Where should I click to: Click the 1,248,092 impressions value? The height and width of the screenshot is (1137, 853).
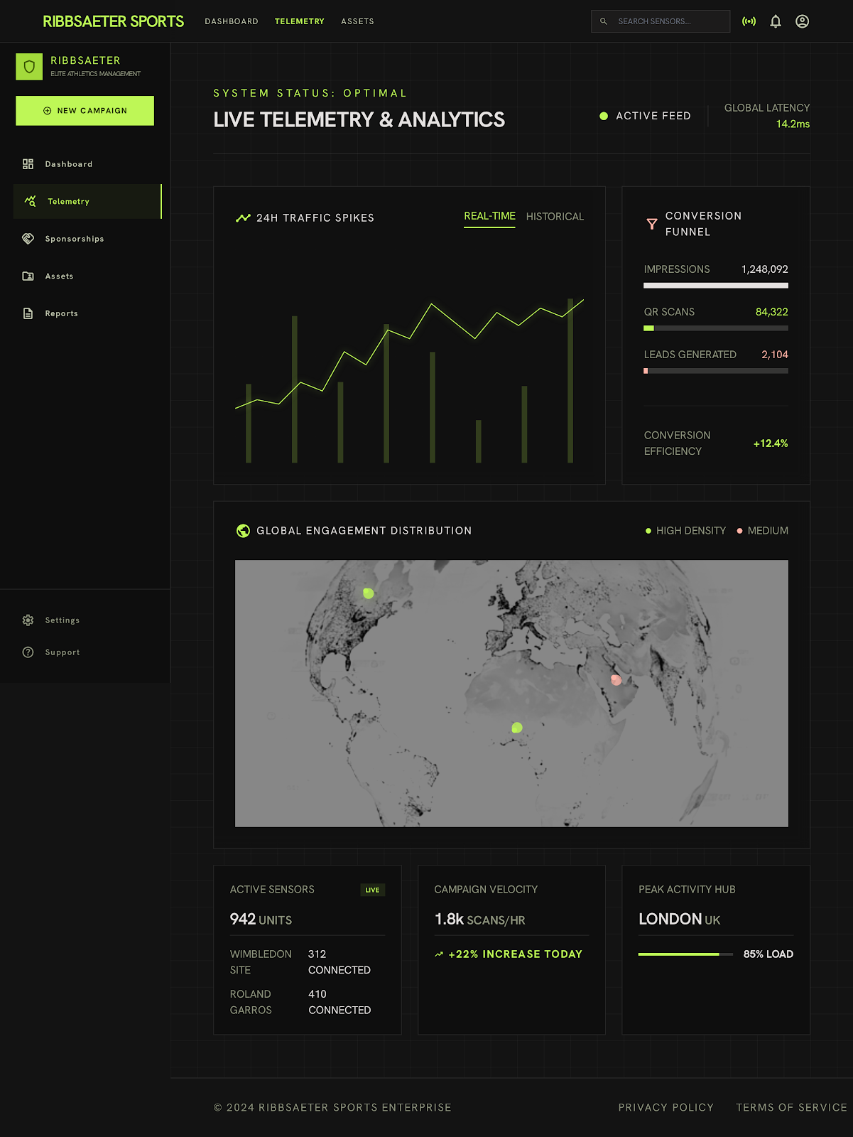tap(765, 269)
